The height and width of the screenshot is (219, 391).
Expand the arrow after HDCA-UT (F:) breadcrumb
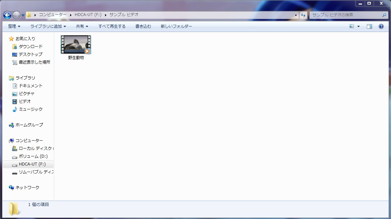[105, 15]
